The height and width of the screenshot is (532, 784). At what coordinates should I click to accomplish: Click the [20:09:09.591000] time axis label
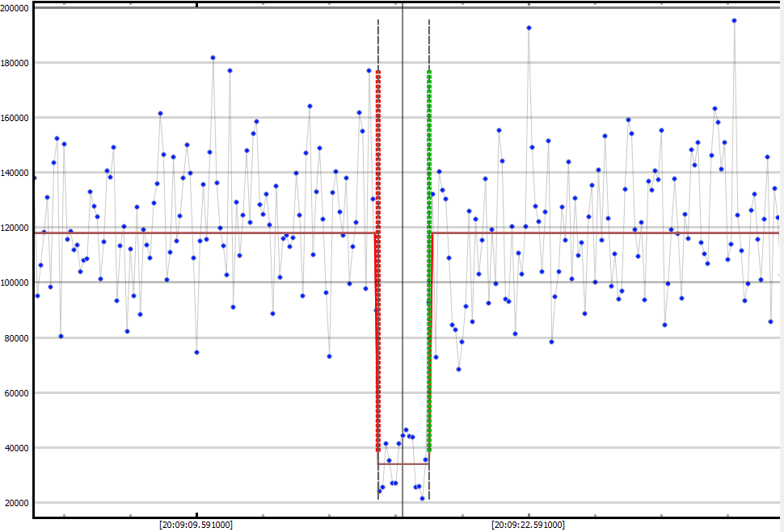click(196, 525)
